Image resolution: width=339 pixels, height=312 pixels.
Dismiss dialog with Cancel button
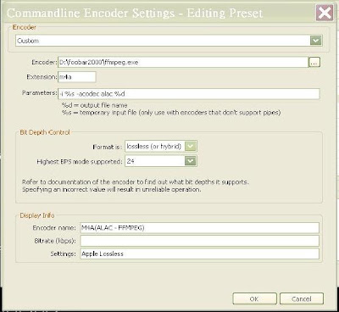[302, 298]
